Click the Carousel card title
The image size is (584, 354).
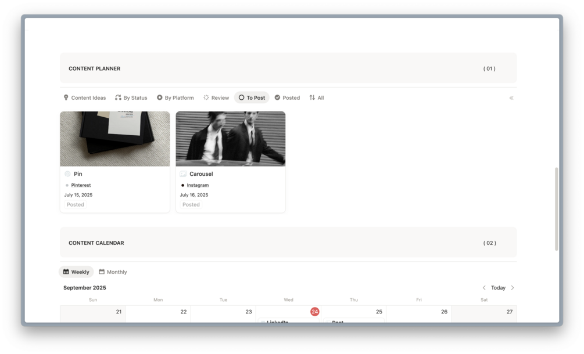[x=201, y=174]
